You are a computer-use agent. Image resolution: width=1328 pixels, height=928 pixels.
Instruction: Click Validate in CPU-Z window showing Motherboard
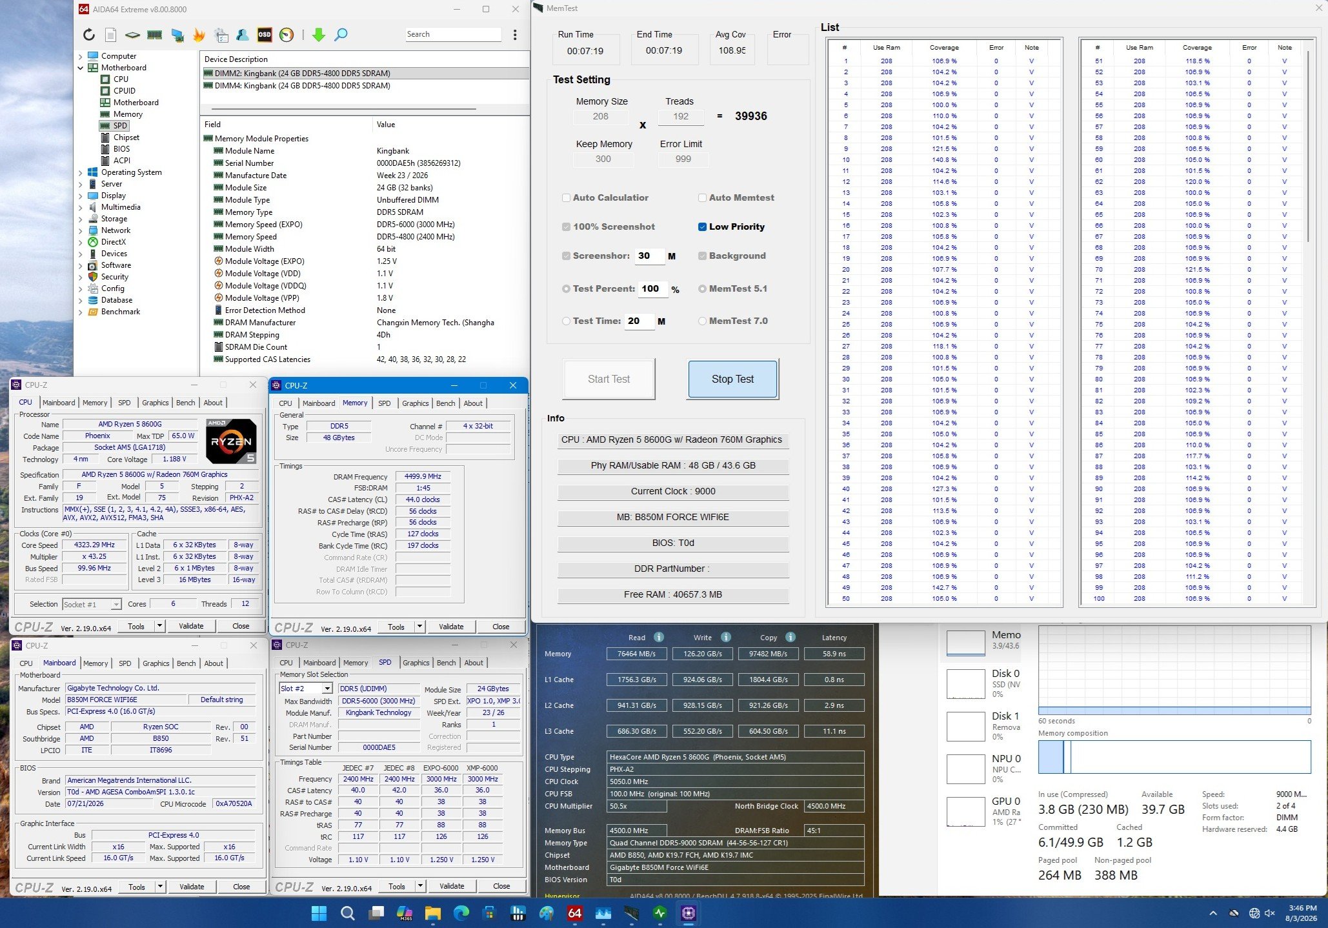pos(192,887)
